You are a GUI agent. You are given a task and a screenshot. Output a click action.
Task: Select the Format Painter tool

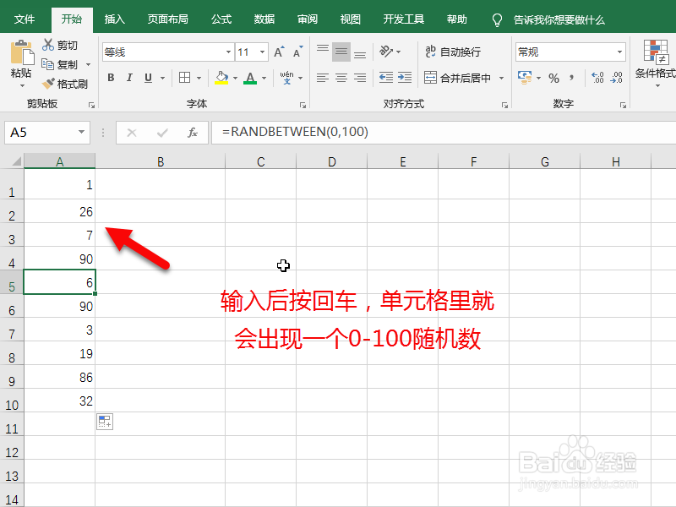[64, 83]
